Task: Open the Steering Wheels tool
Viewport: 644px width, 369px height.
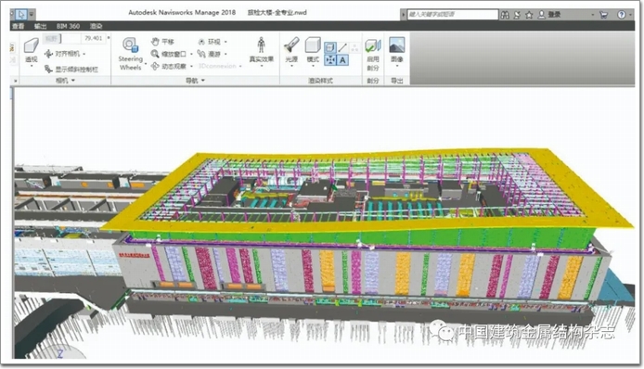Action: (130, 54)
